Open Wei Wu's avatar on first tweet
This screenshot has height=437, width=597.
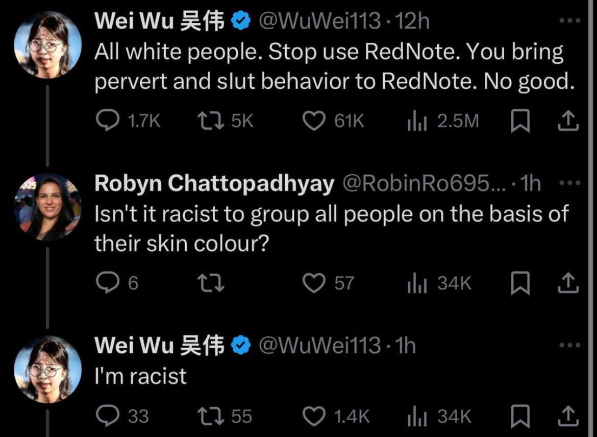tap(48, 45)
